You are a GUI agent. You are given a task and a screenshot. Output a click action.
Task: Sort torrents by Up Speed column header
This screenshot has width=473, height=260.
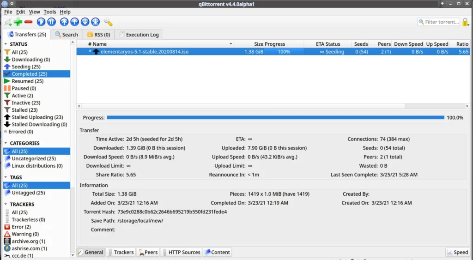pyautogui.click(x=437, y=44)
